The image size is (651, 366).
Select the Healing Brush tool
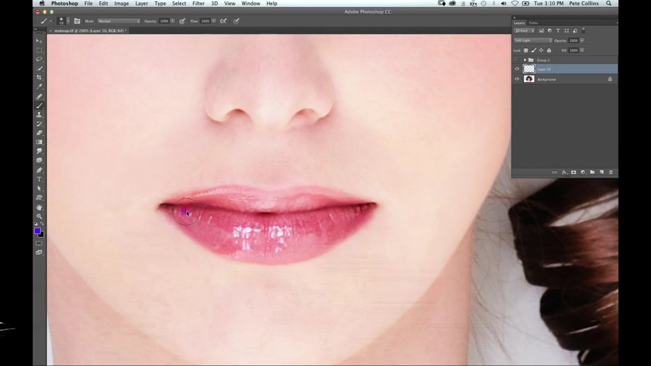click(39, 97)
